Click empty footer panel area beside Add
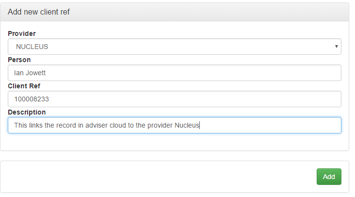 pos(159,177)
